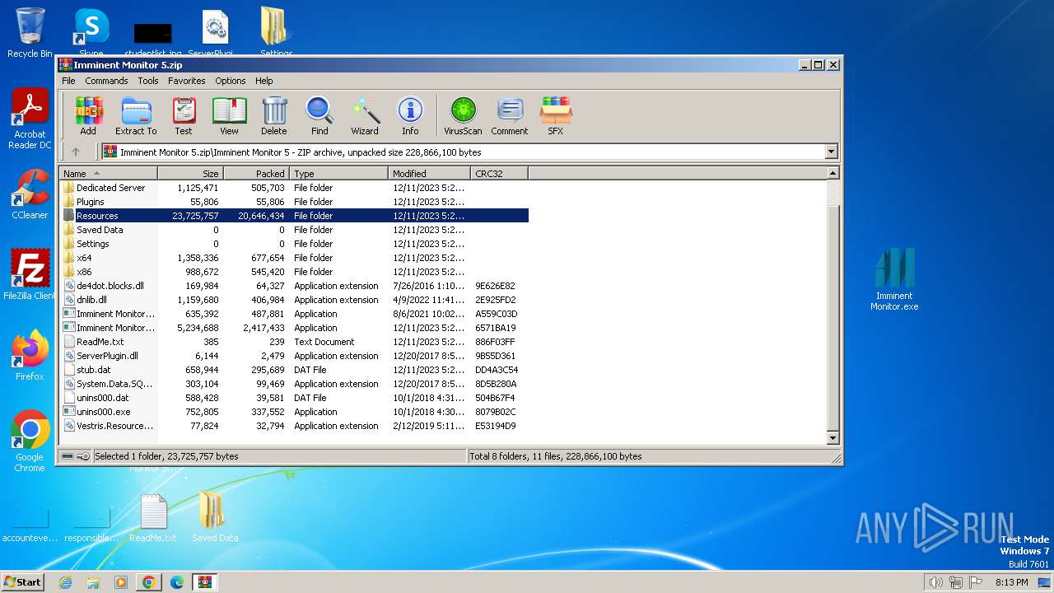The height and width of the screenshot is (593, 1054).
Task: Click the Delete toolbar icon
Action: pyautogui.click(x=274, y=115)
